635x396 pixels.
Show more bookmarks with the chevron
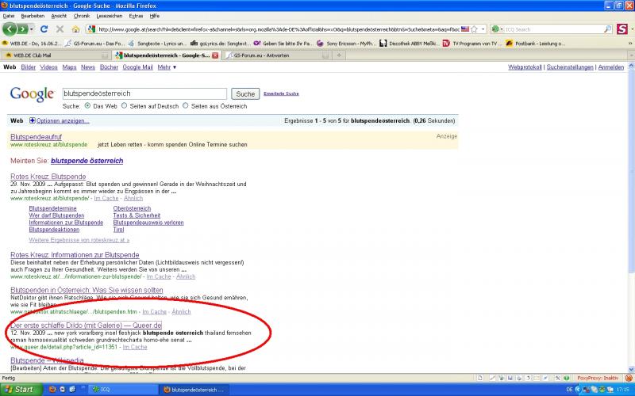[630, 44]
